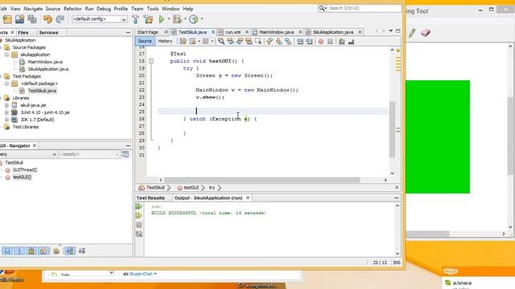The width and height of the screenshot is (515, 289).
Task: Click the Find Selection magnifier icon in editor toolbar
Action: 221,41
